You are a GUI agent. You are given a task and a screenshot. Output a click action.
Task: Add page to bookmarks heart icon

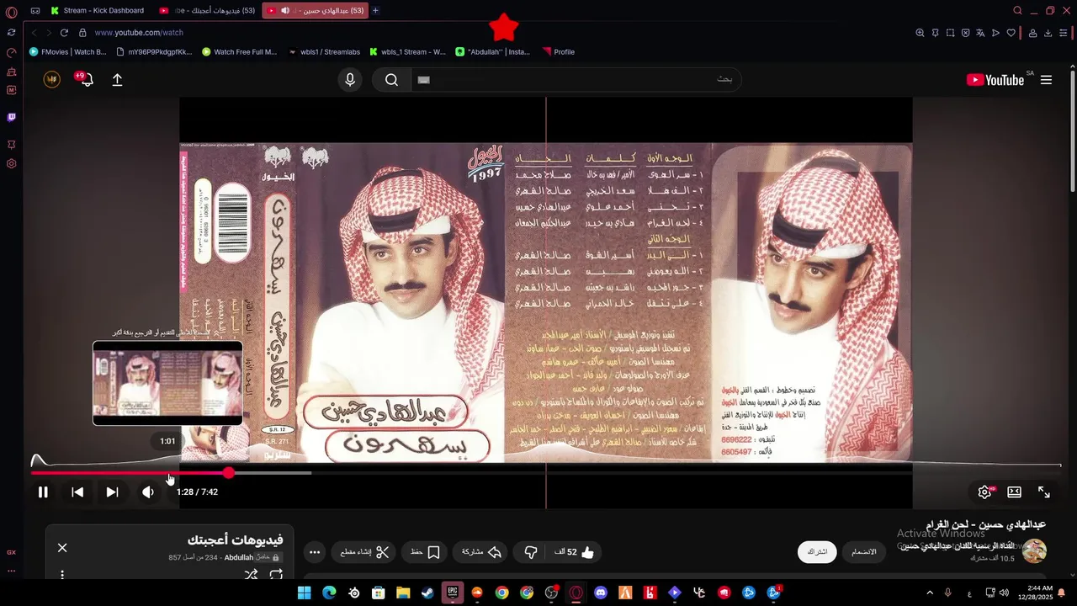coord(1011,33)
